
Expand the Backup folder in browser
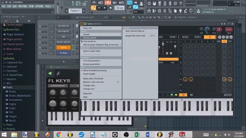[x=10, y=58]
